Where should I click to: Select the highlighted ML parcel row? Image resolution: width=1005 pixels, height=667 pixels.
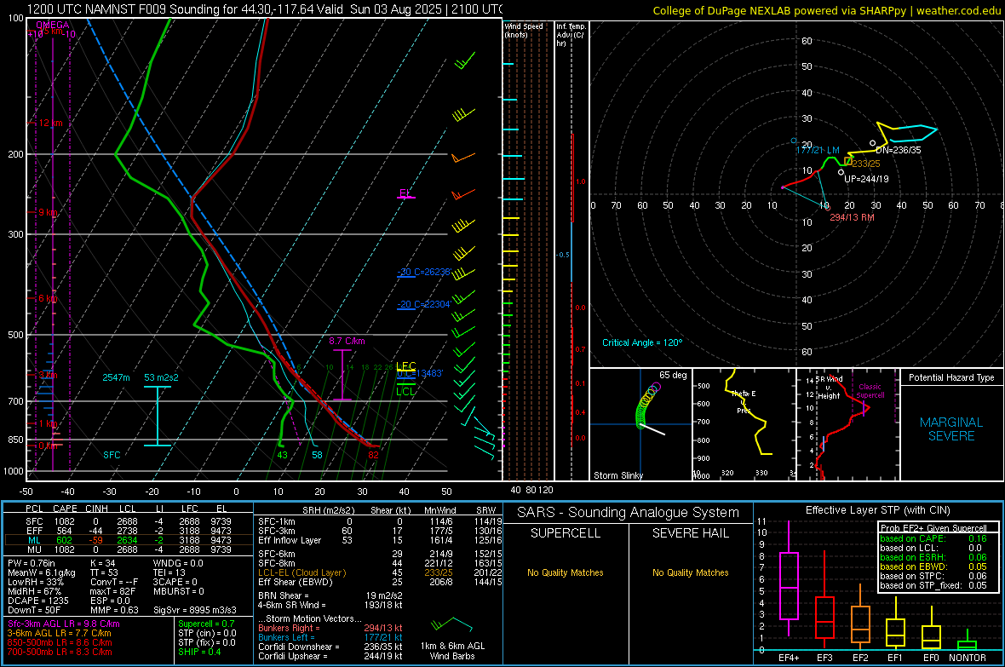tap(129, 540)
